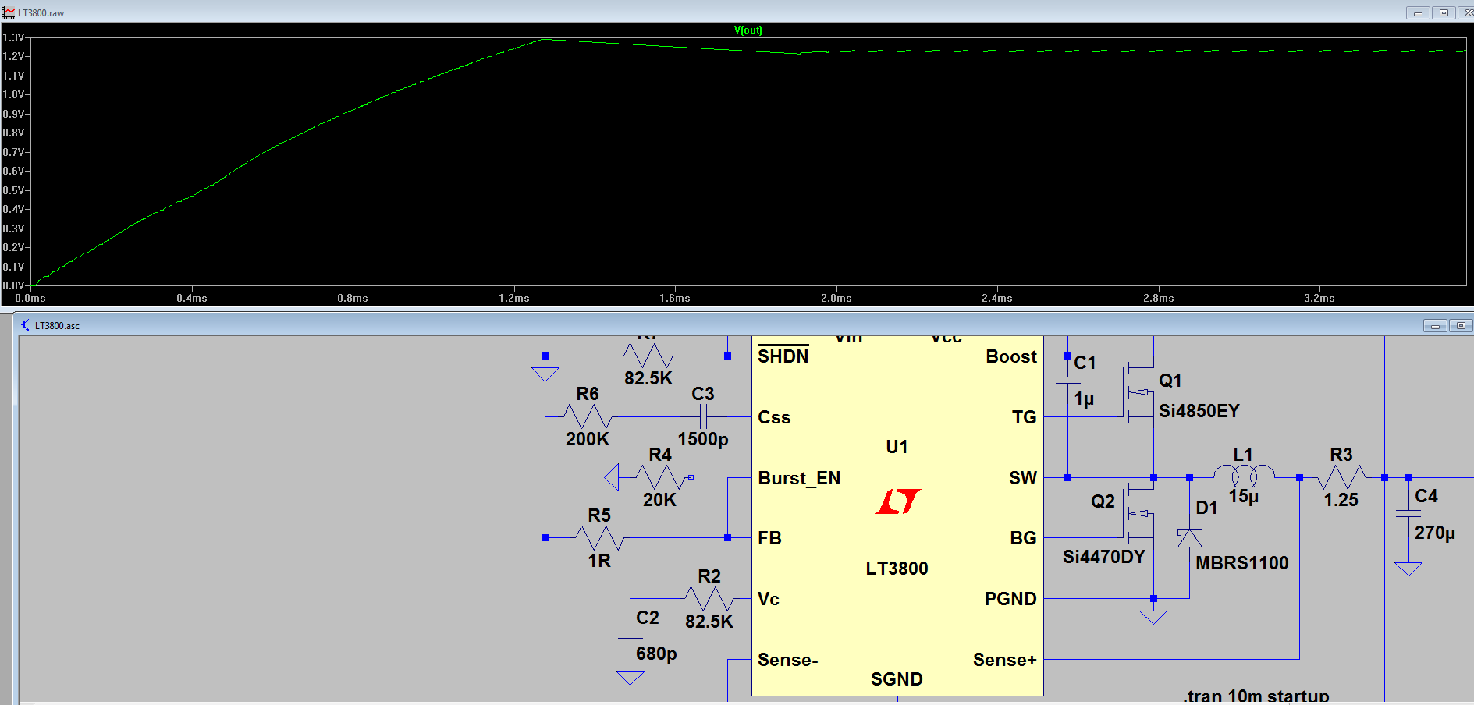Select the R6 resistor symbol
Viewport: 1474px width, 705px height.
pos(588,416)
